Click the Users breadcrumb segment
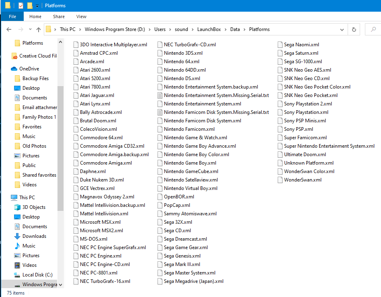 click(160, 29)
